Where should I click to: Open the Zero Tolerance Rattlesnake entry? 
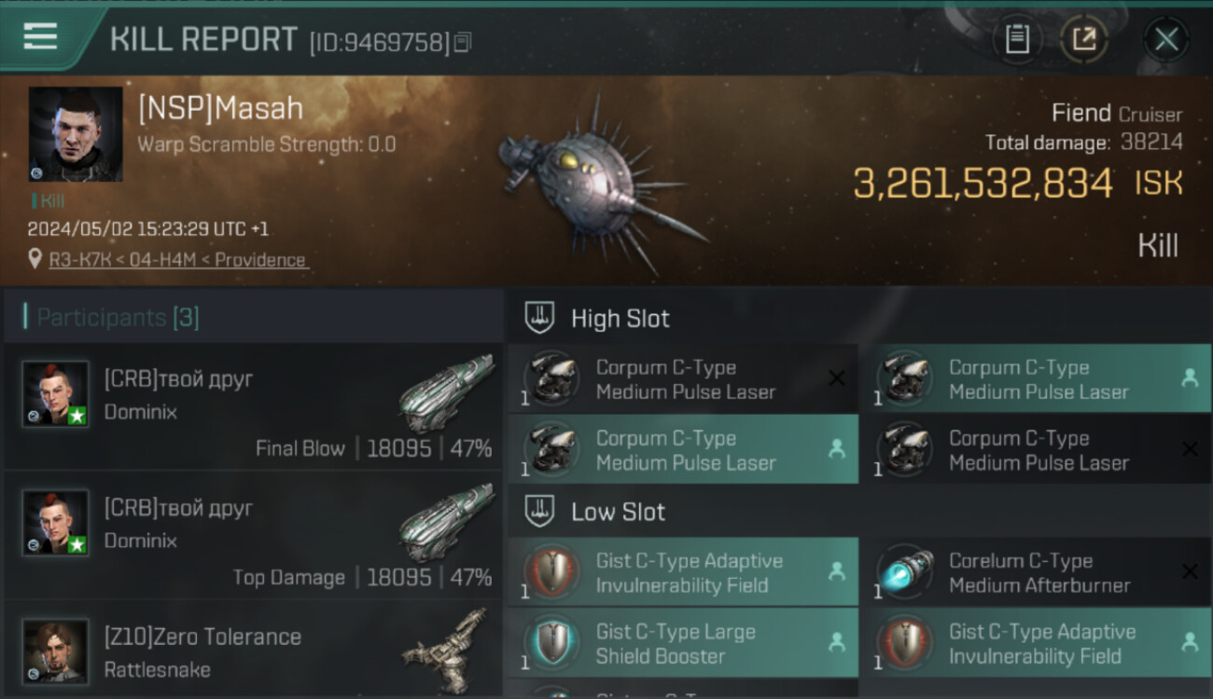[252, 651]
